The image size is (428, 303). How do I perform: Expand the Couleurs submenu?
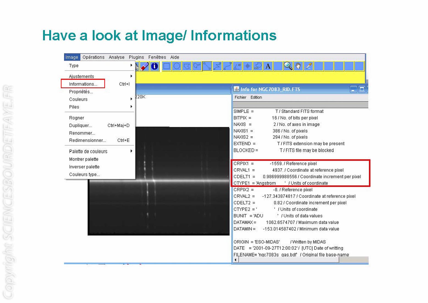(x=99, y=99)
